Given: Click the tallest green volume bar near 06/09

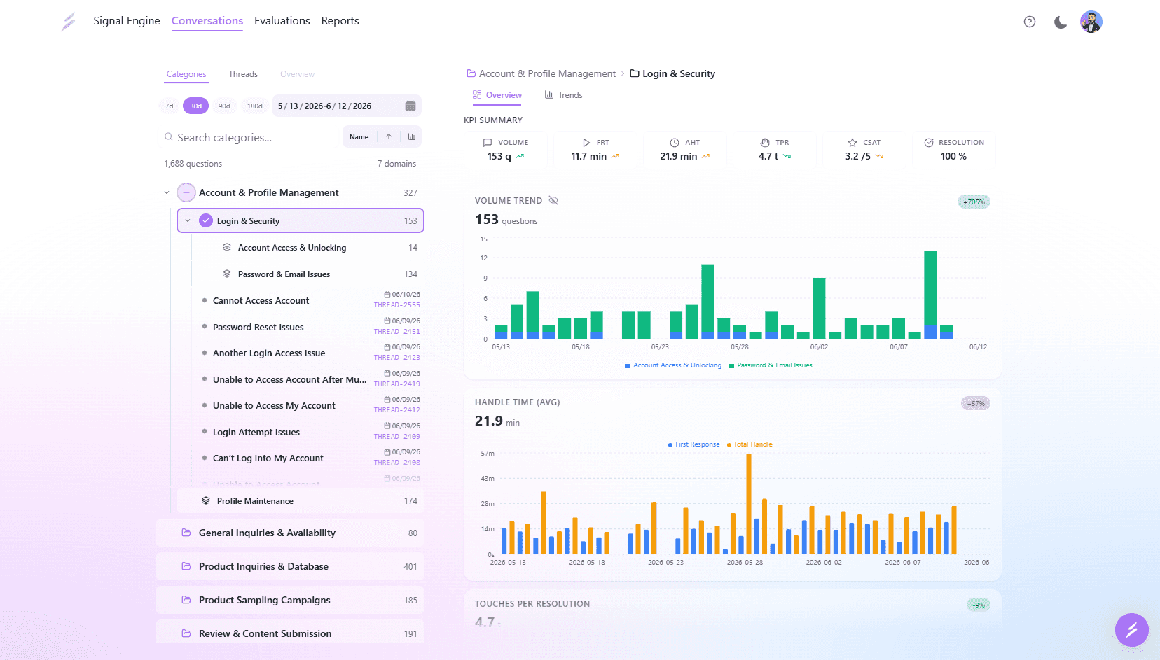Looking at the screenshot, I should (930, 288).
